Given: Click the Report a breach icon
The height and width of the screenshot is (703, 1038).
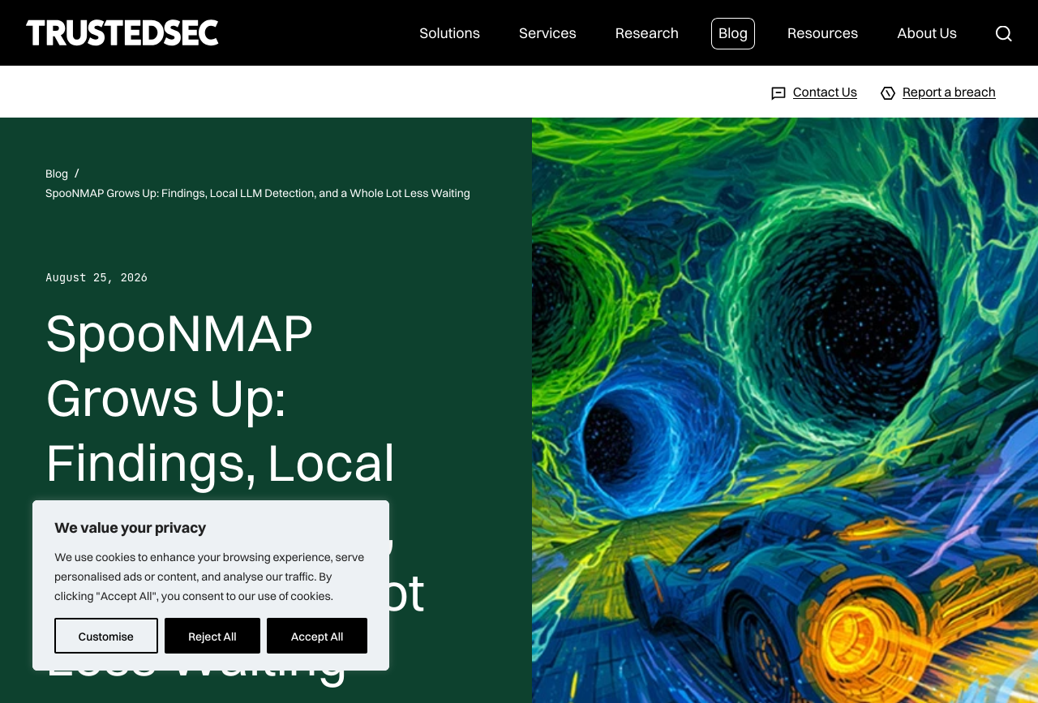Looking at the screenshot, I should click(888, 93).
